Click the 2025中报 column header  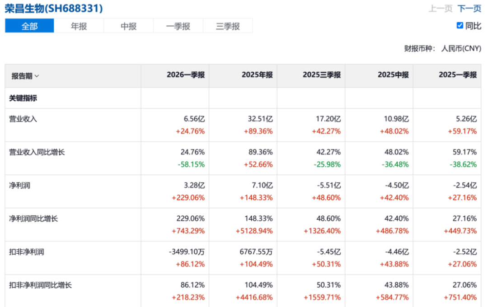point(393,75)
